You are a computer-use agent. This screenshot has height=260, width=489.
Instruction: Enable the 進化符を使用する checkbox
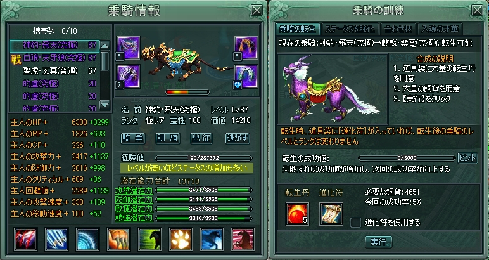pyautogui.click(x=355, y=223)
